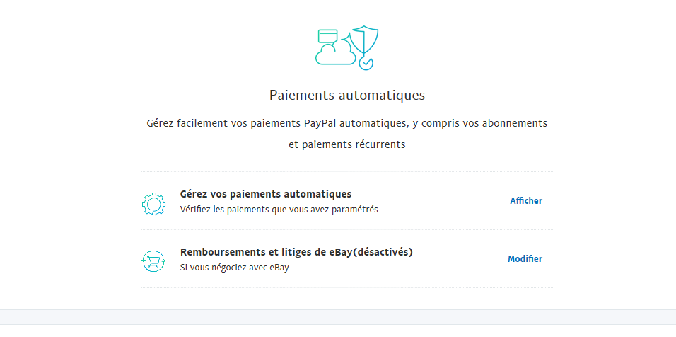The width and height of the screenshot is (676, 337).
Task: Click the '(désactivés)' status text
Action: point(382,252)
